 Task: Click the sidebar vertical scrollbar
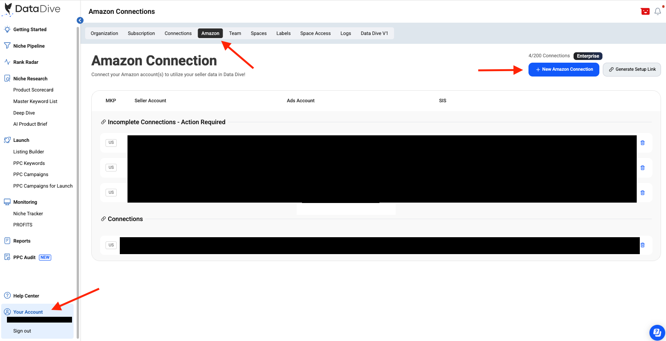pos(78,183)
